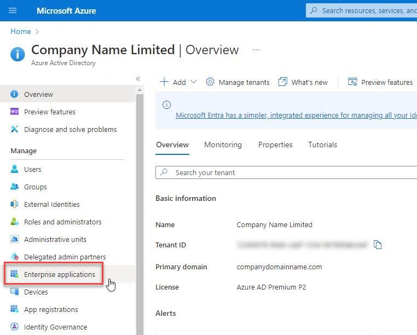This screenshot has width=417, height=335.
Task: Click the Delegated admin partners icon
Action: 14,257
